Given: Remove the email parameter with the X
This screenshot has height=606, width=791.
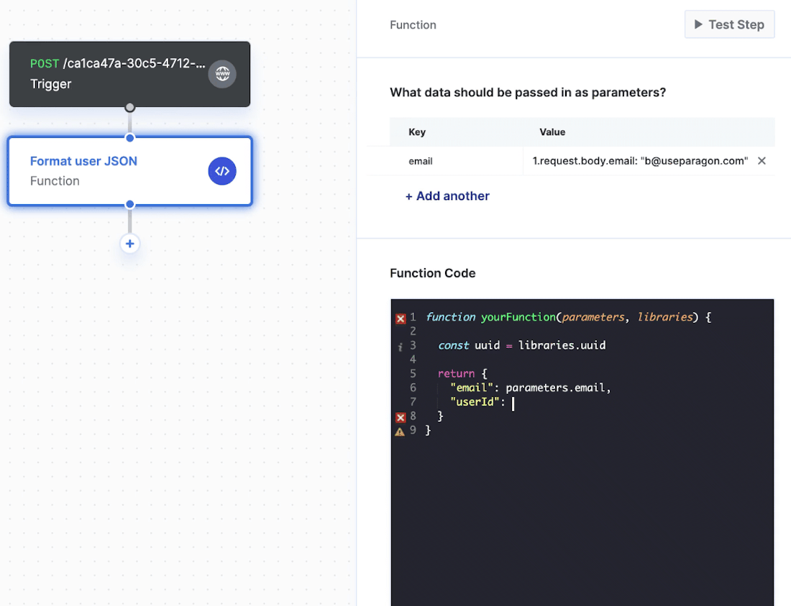Looking at the screenshot, I should pos(762,160).
